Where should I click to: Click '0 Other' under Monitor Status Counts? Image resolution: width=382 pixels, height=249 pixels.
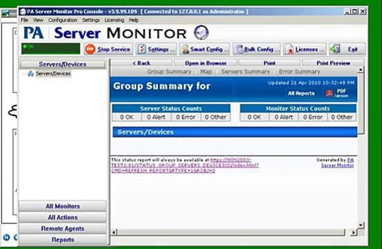342,117
